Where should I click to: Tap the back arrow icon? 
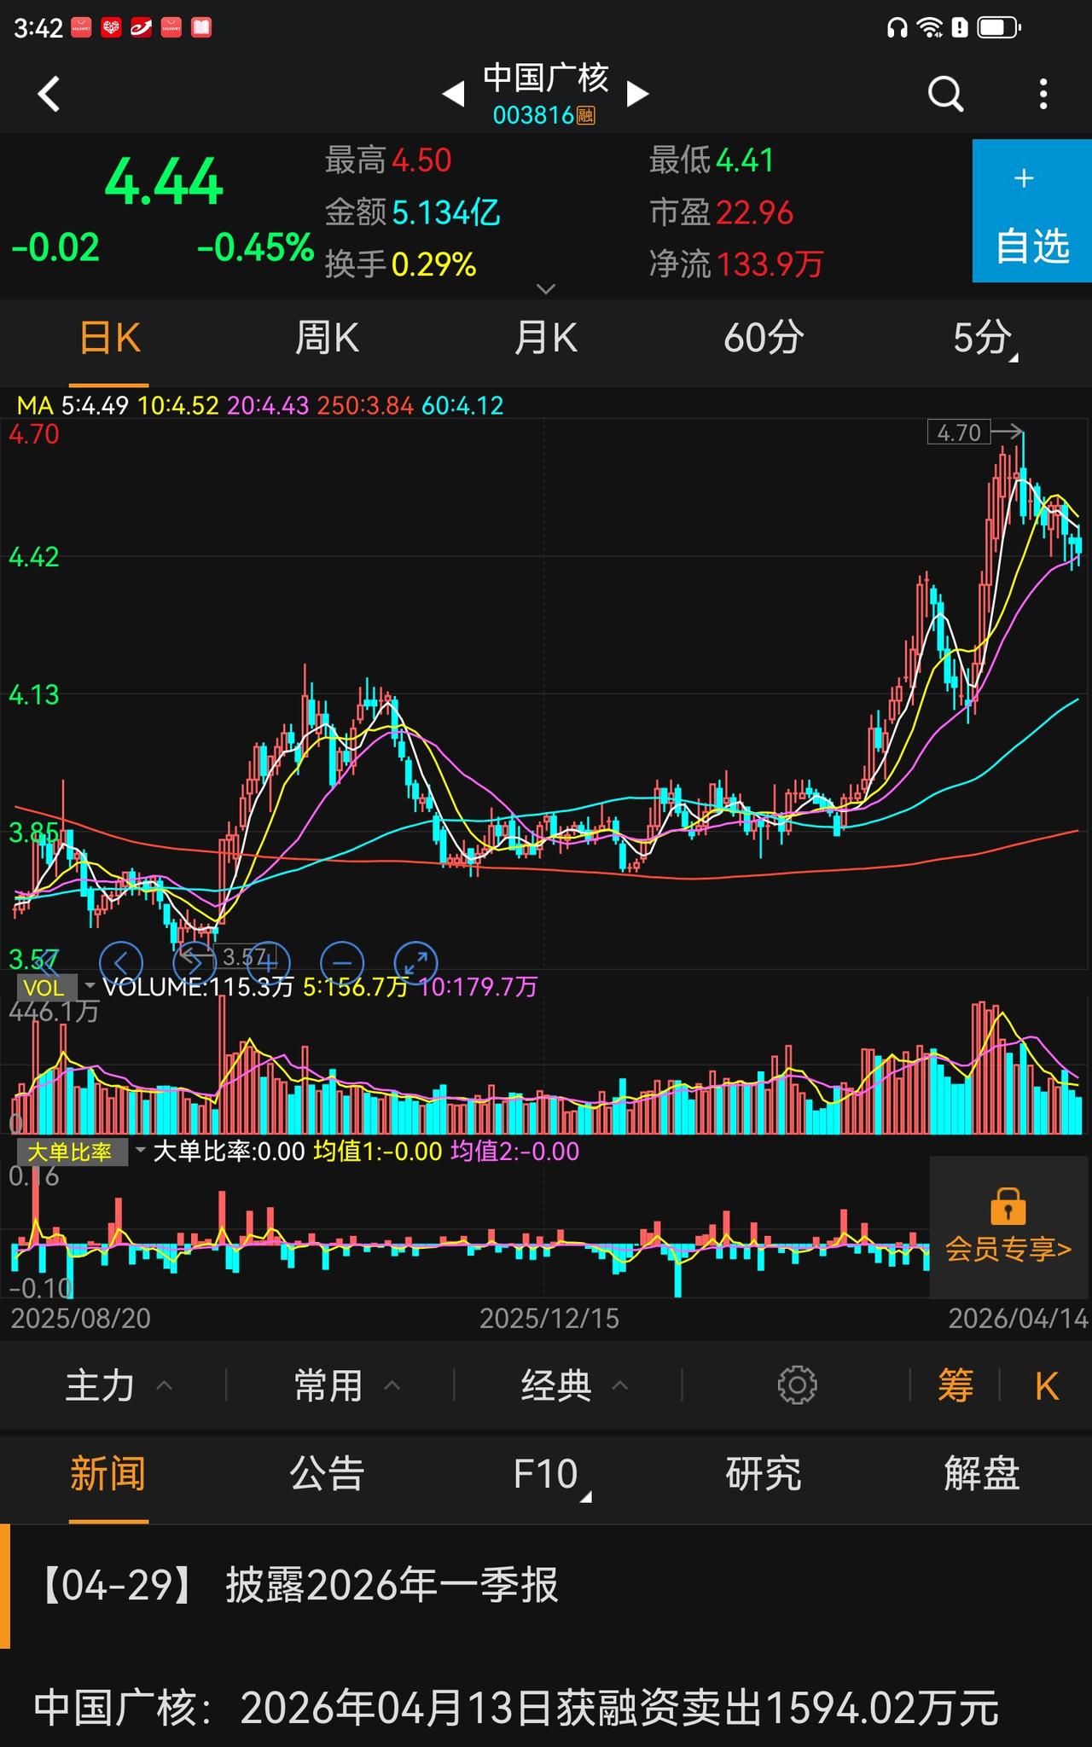[x=49, y=94]
